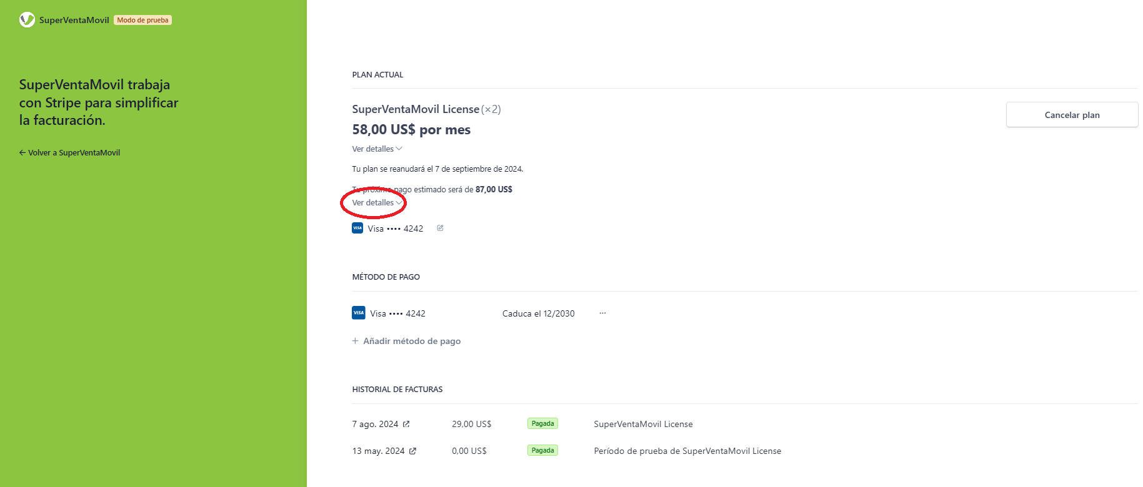The height and width of the screenshot is (487, 1143).
Task: Click the Pagada badge for the 29,00 US$ invoice
Action: tap(542, 423)
